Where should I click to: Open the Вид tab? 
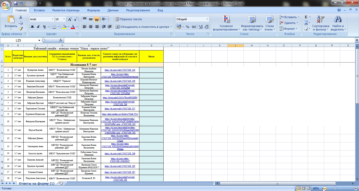(160, 10)
